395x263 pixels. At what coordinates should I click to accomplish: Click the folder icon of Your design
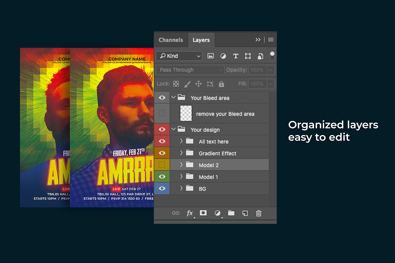point(181,130)
